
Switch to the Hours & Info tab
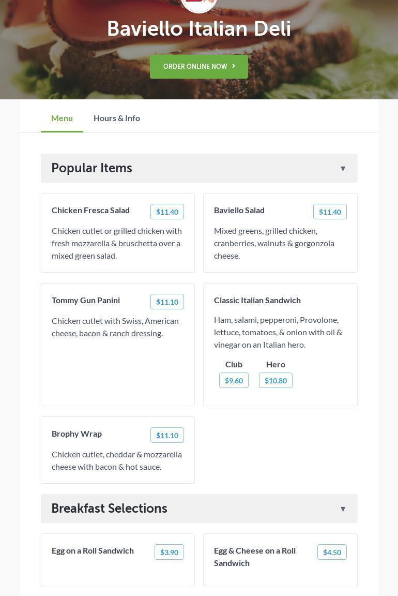tap(117, 118)
